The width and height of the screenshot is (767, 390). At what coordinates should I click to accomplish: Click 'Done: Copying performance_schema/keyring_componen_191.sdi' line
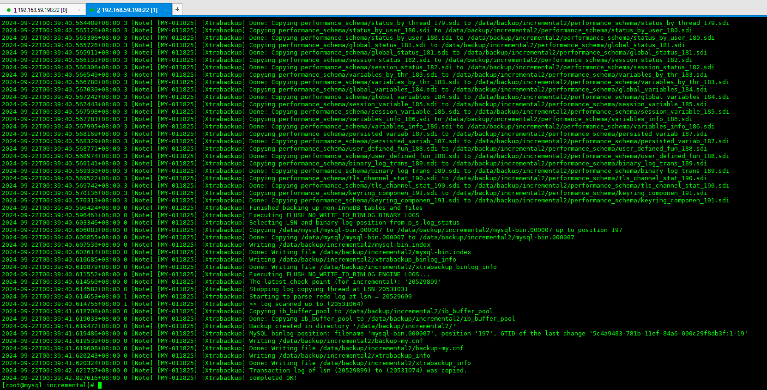(366, 201)
